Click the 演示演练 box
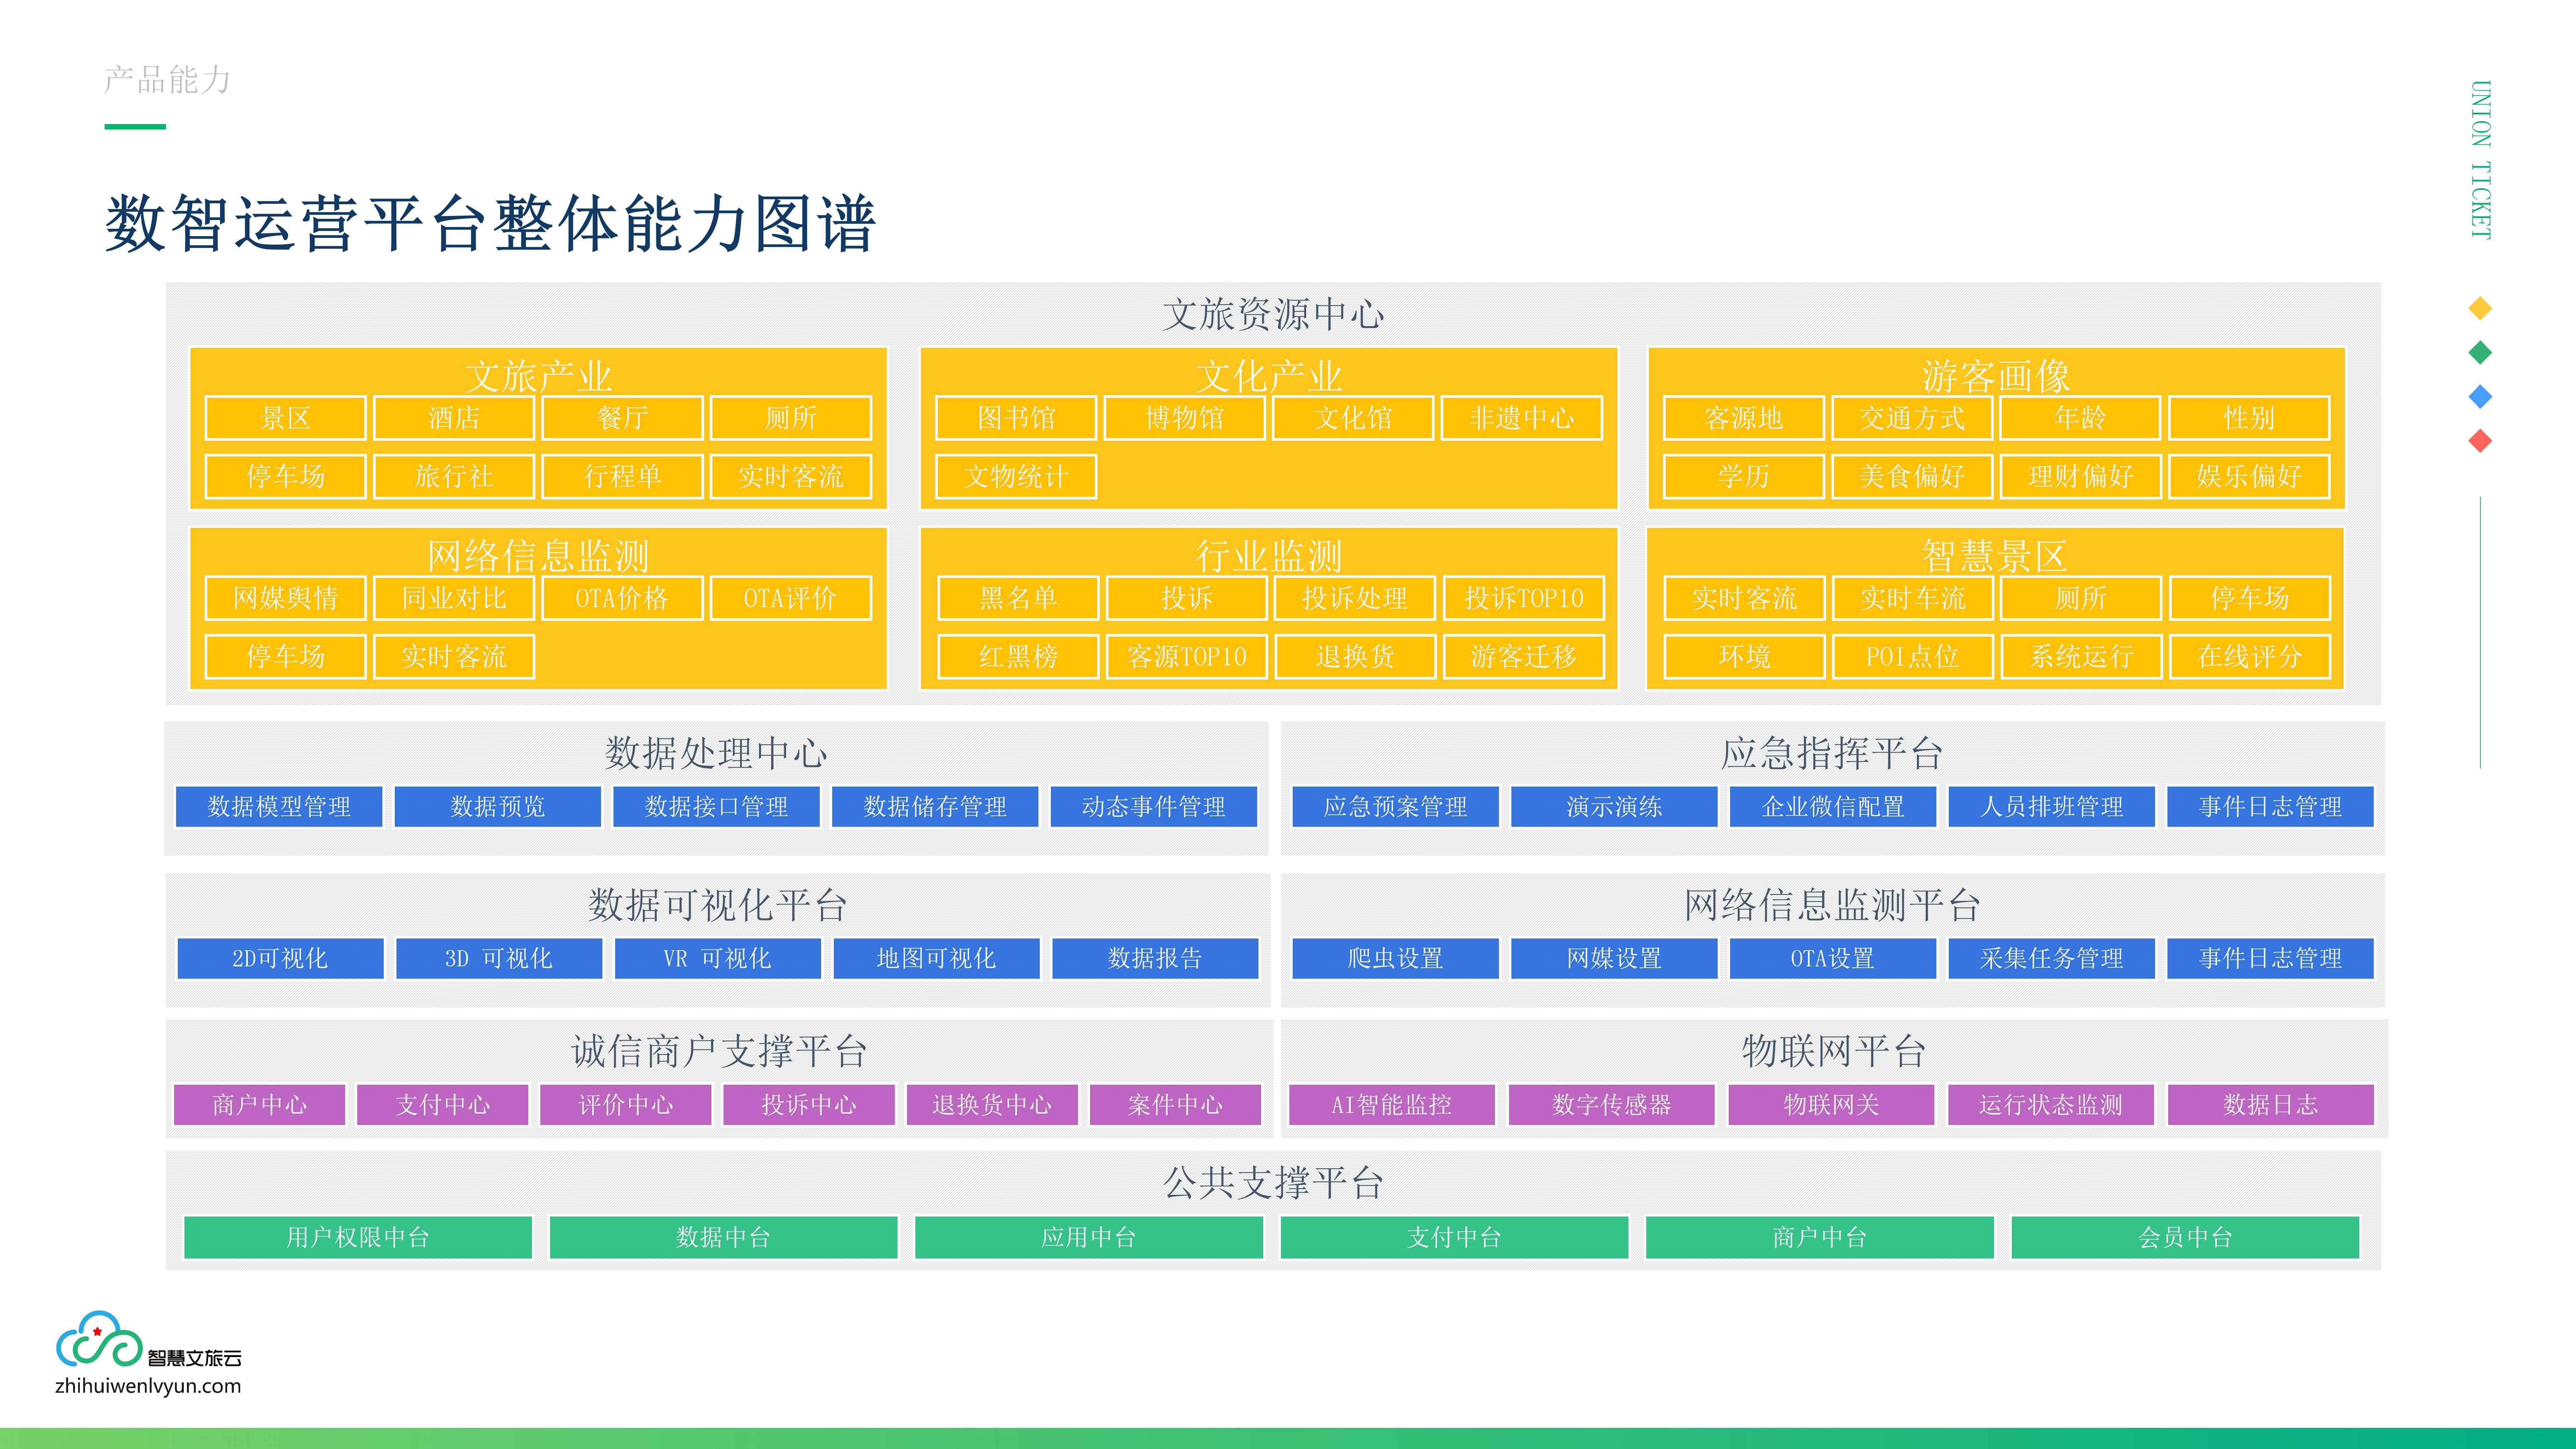 [x=1614, y=807]
